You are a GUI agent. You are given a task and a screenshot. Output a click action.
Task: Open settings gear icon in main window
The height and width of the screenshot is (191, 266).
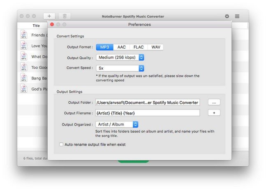click(x=227, y=16)
